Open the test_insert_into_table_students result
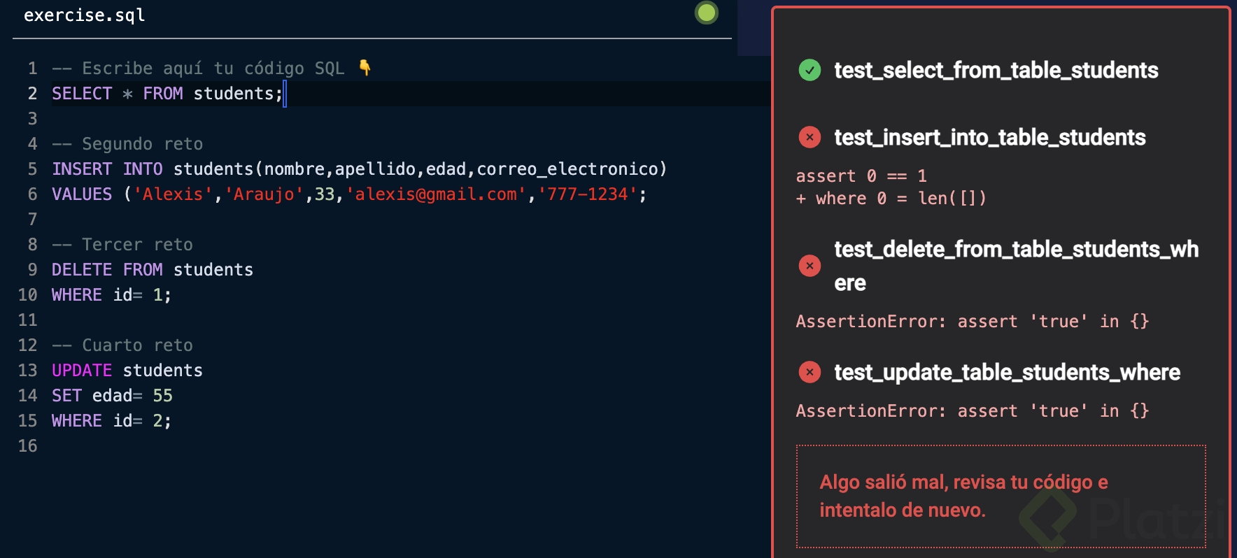This screenshot has width=1237, height=558. point(989,137)
